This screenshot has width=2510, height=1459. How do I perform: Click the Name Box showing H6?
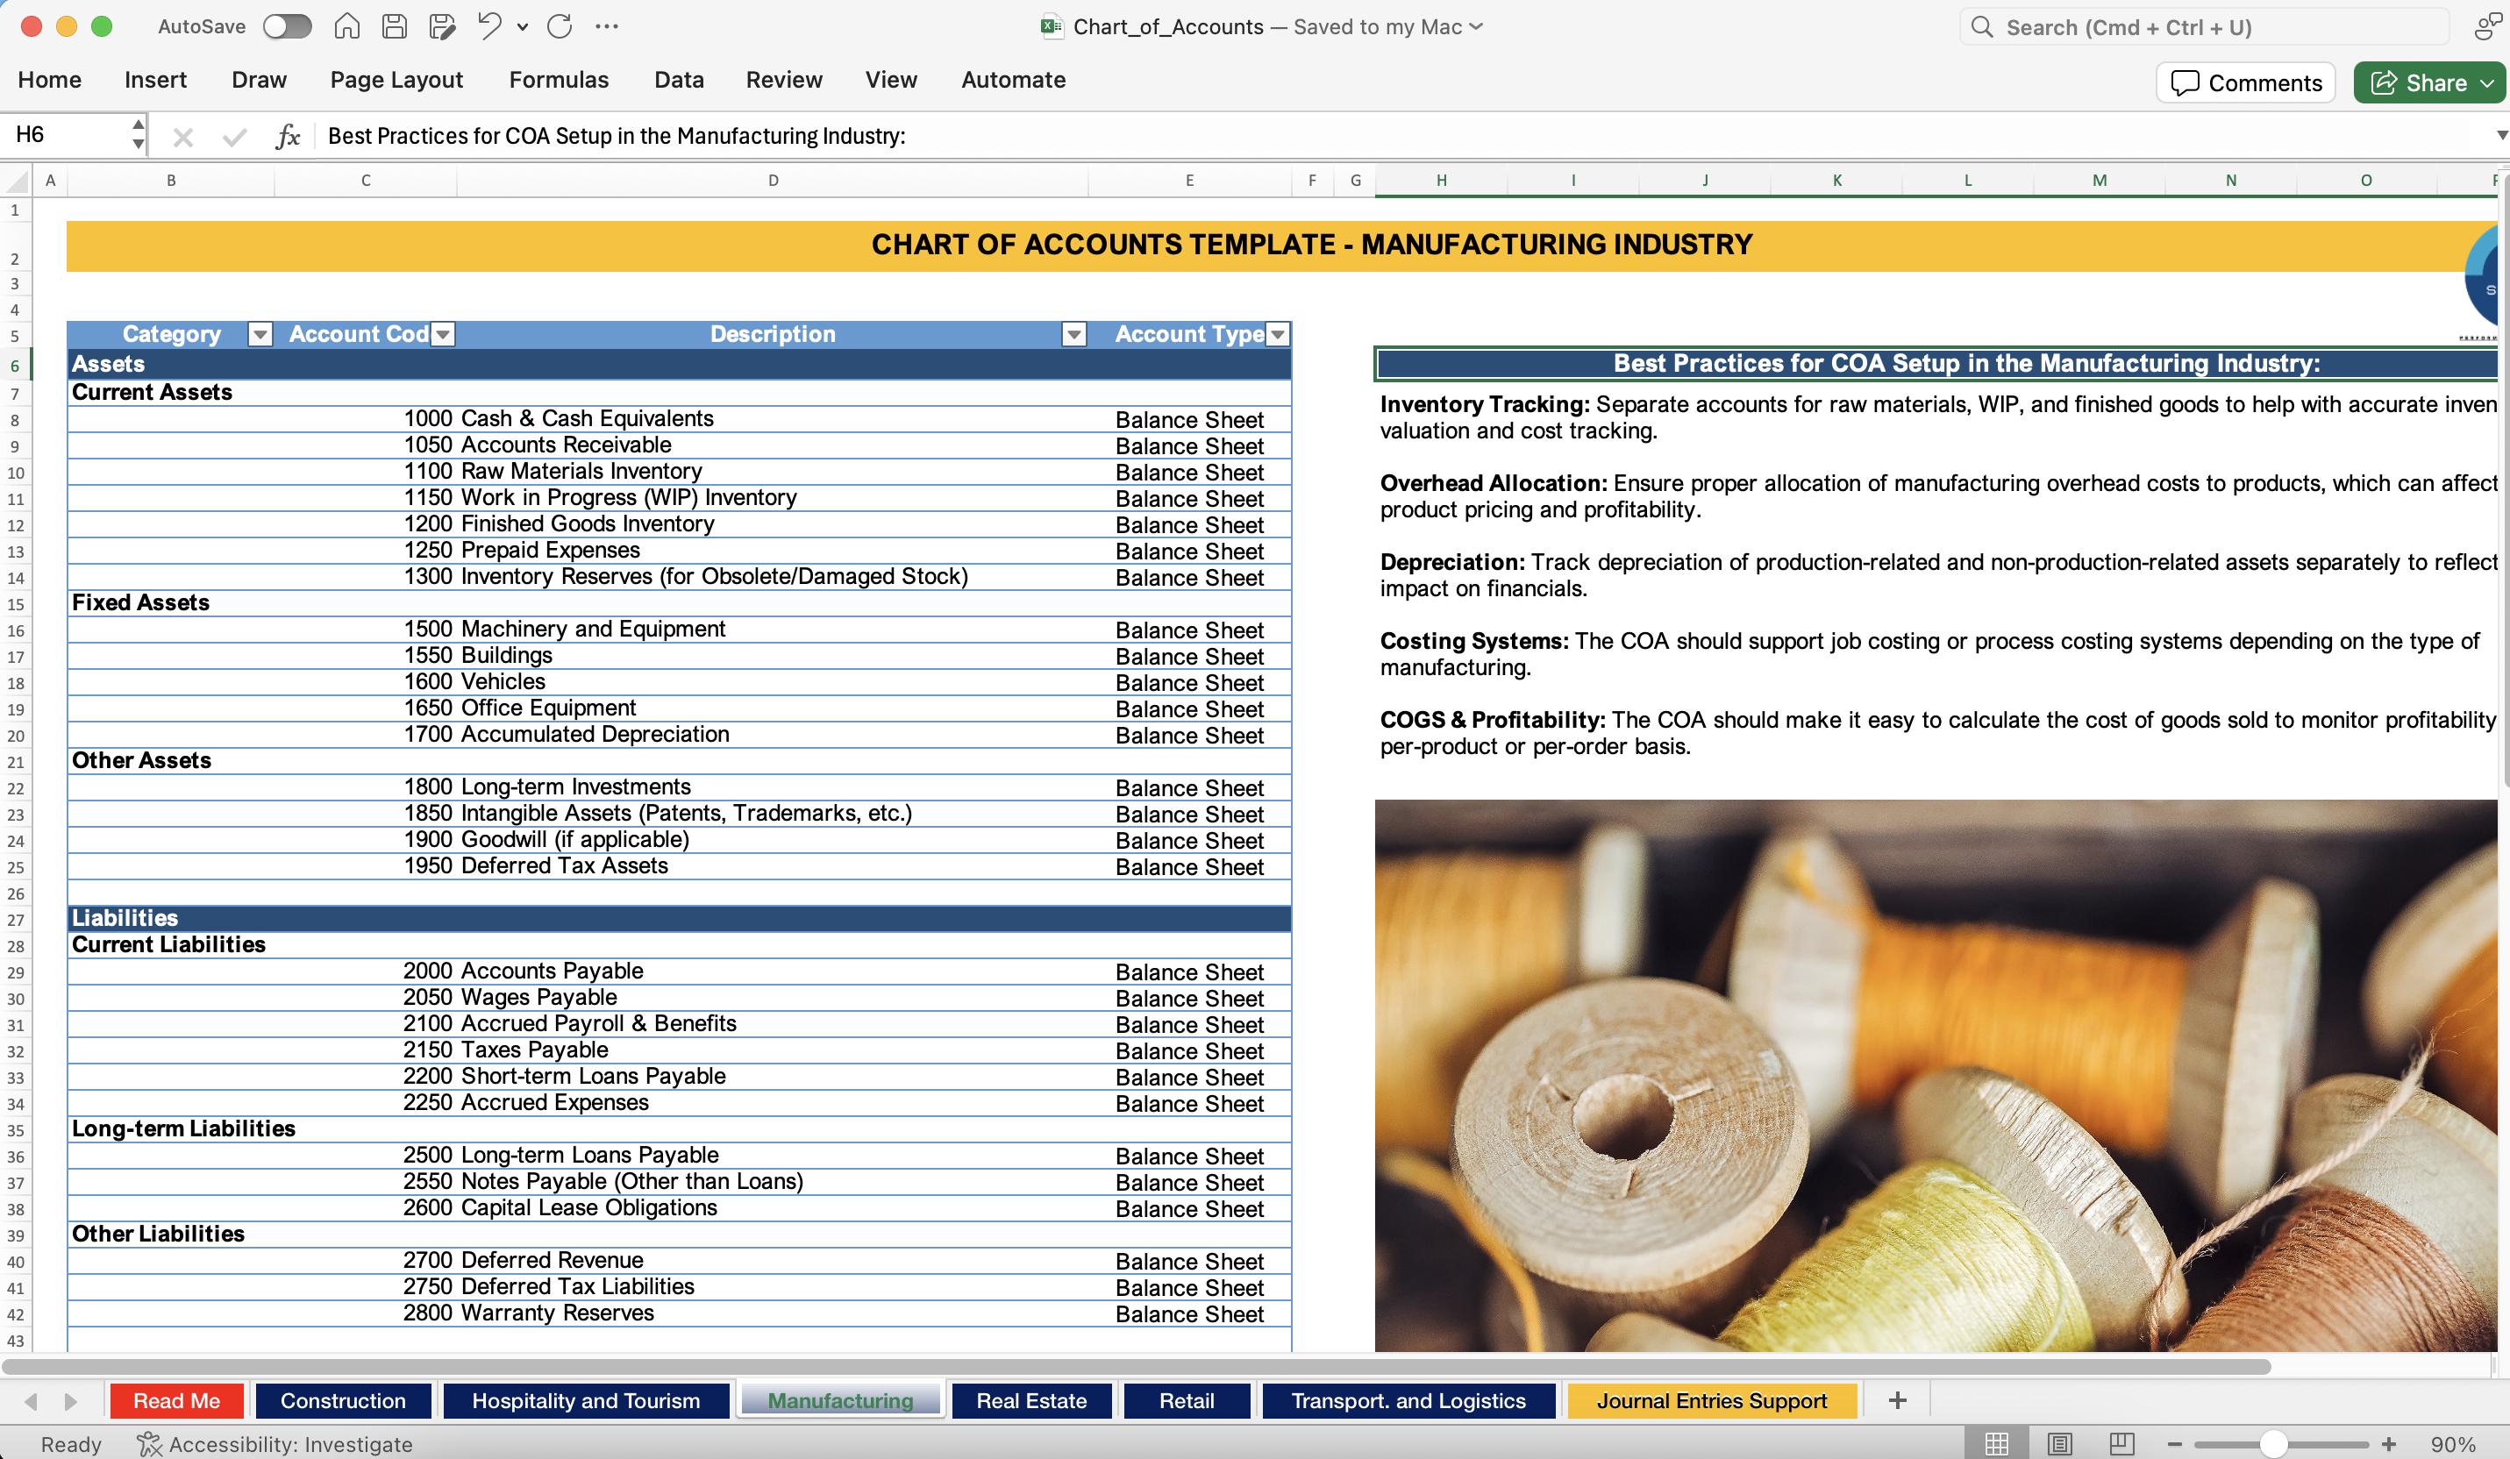tap(66, 134)
